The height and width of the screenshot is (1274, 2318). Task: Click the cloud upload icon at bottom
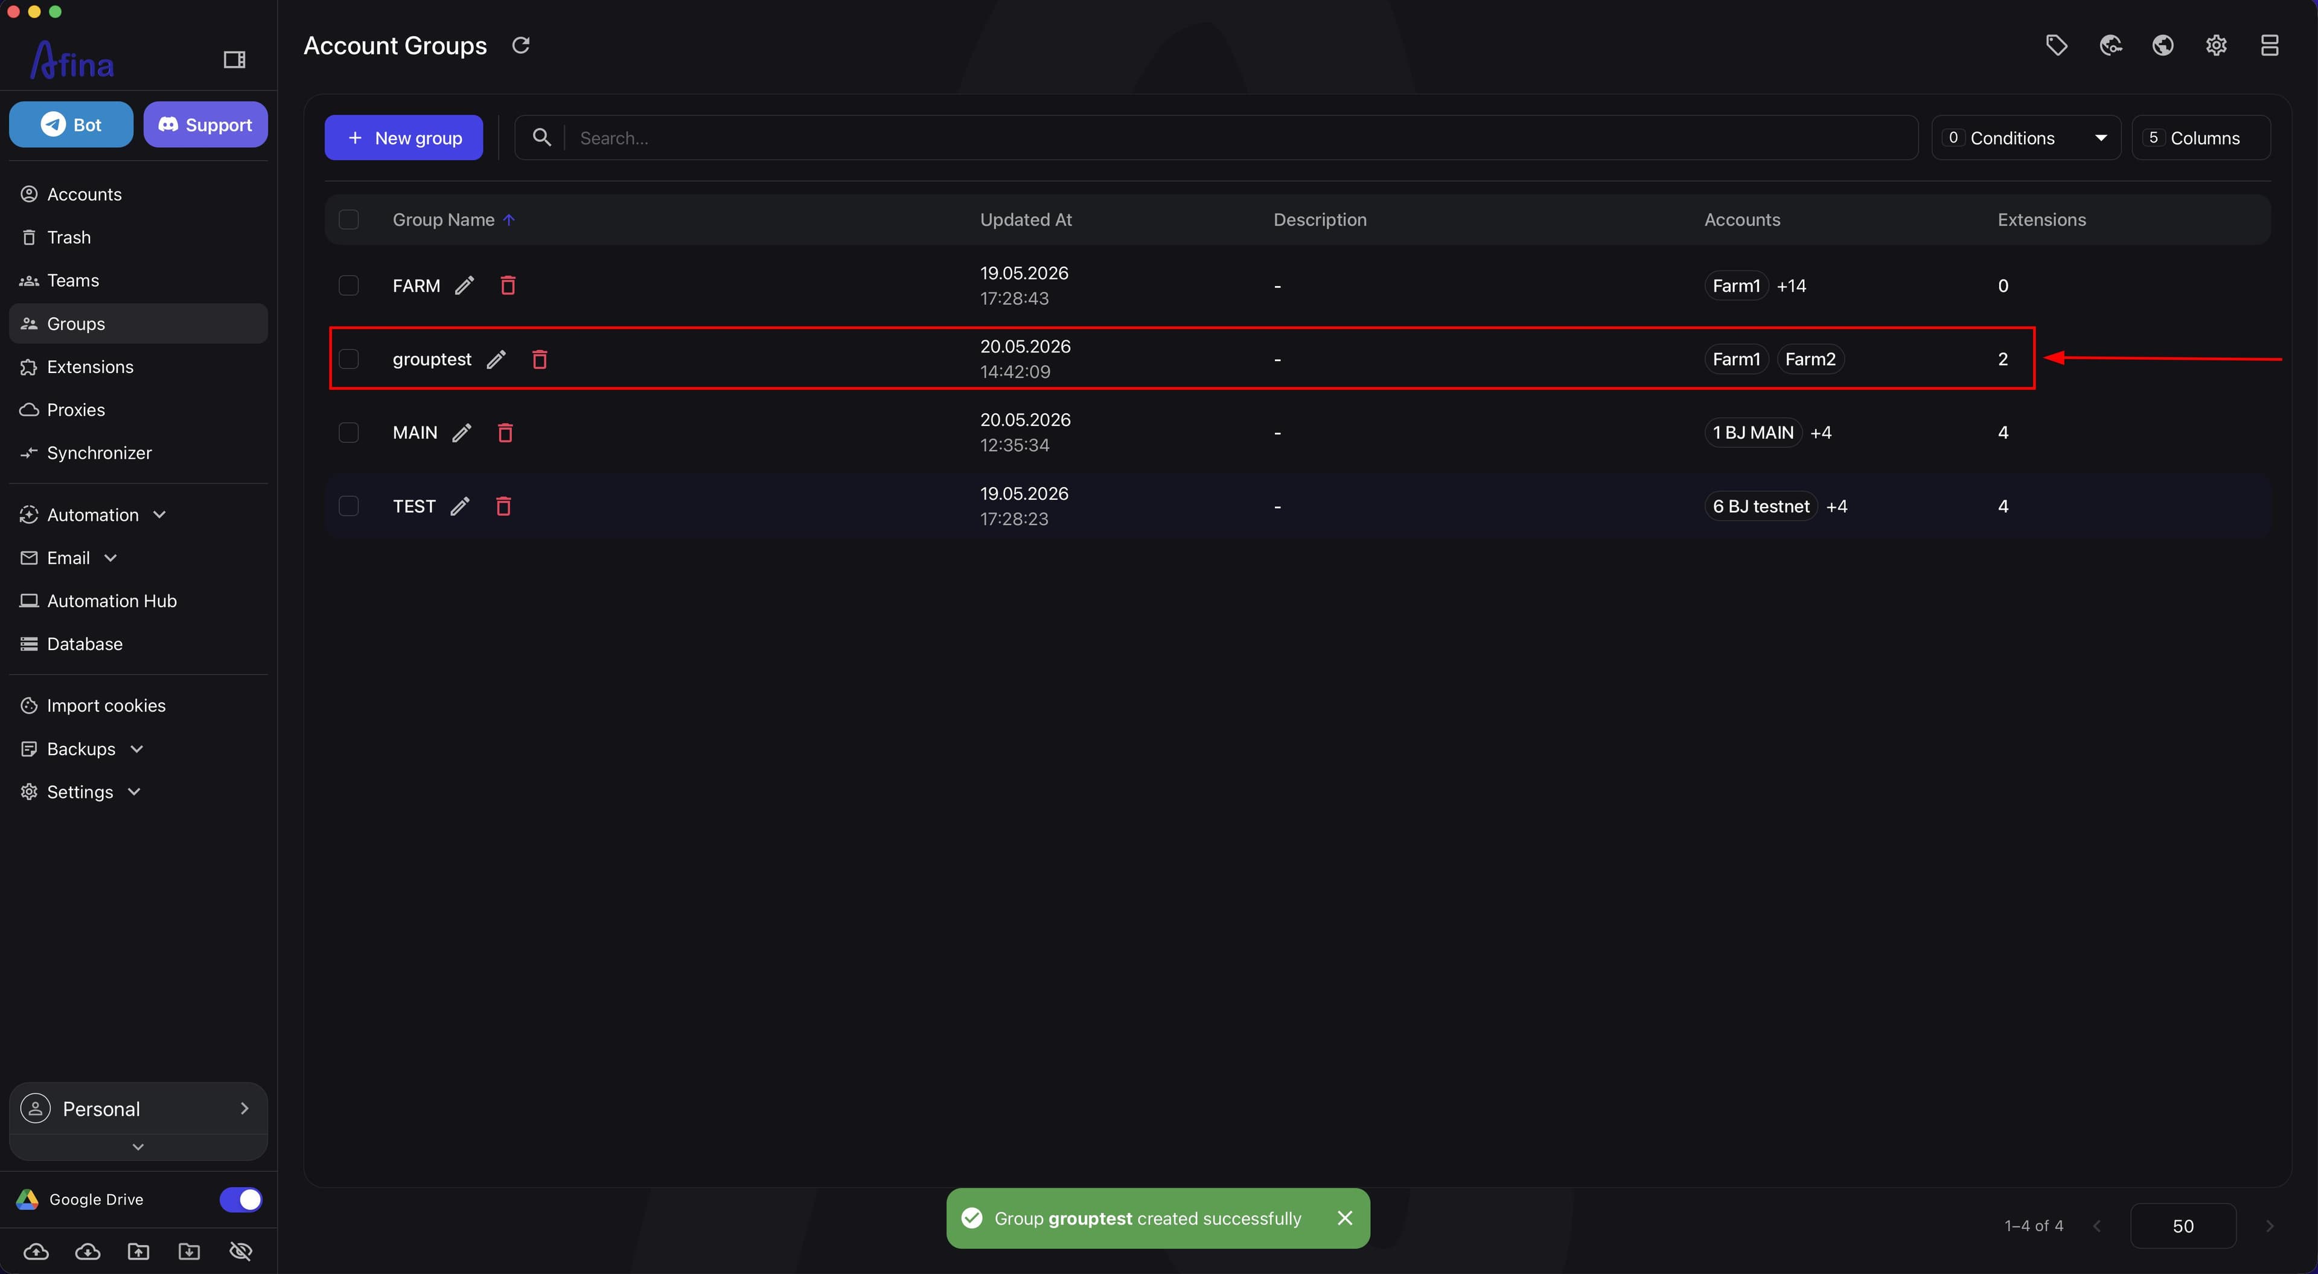point(36,1252)
